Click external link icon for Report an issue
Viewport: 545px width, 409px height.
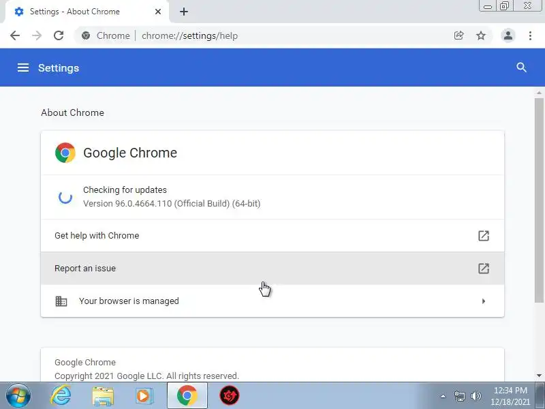(x=484, y=269)
